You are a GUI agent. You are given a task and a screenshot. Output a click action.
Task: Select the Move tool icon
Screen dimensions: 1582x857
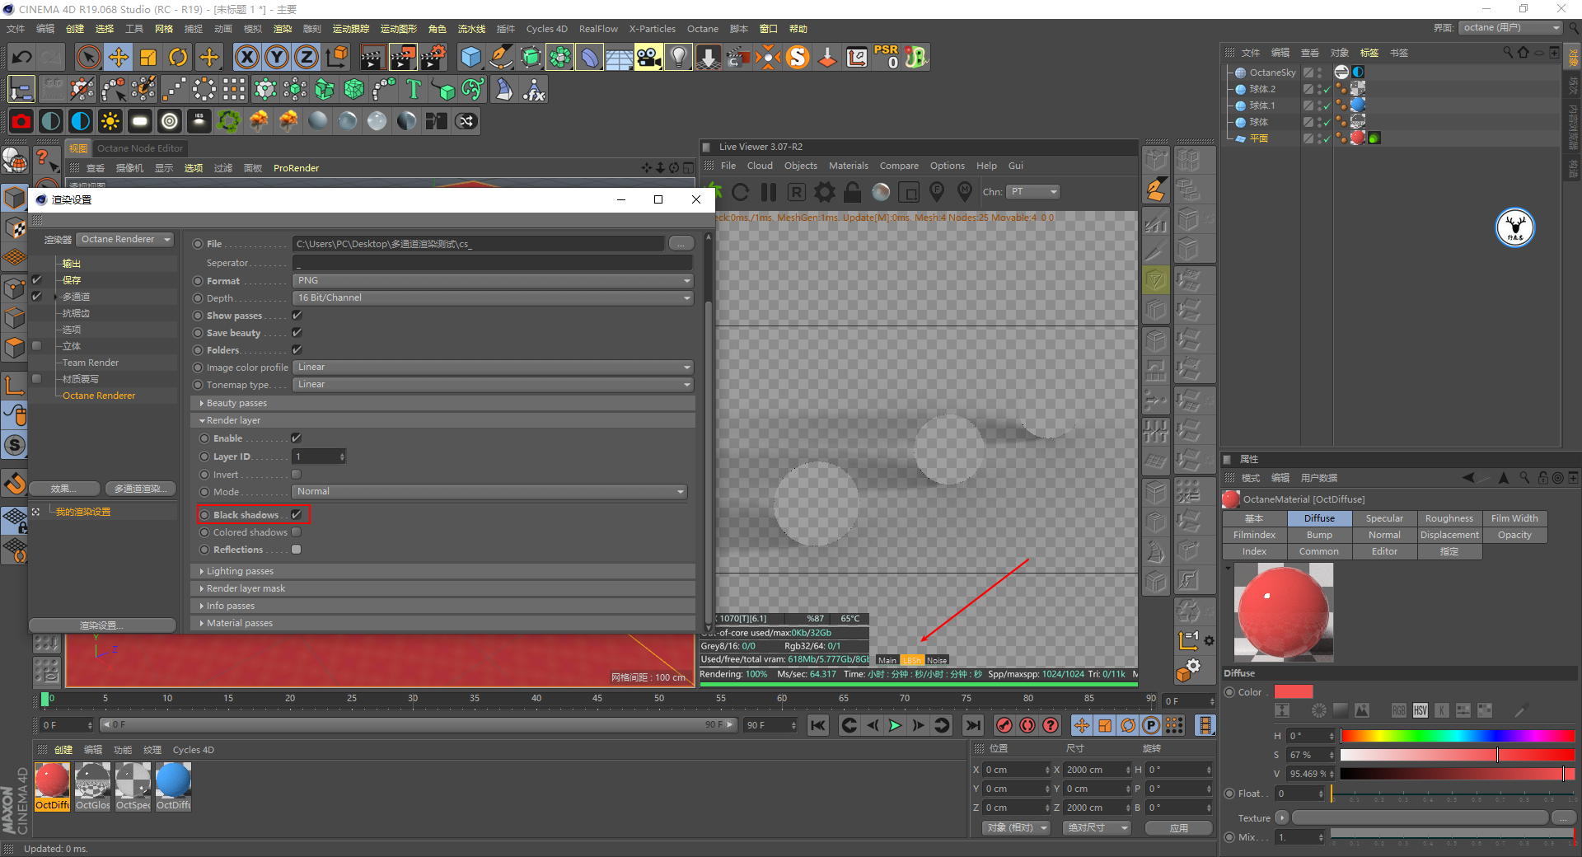119,57
